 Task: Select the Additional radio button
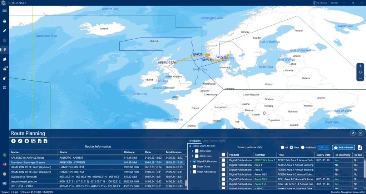pos(303,148)
